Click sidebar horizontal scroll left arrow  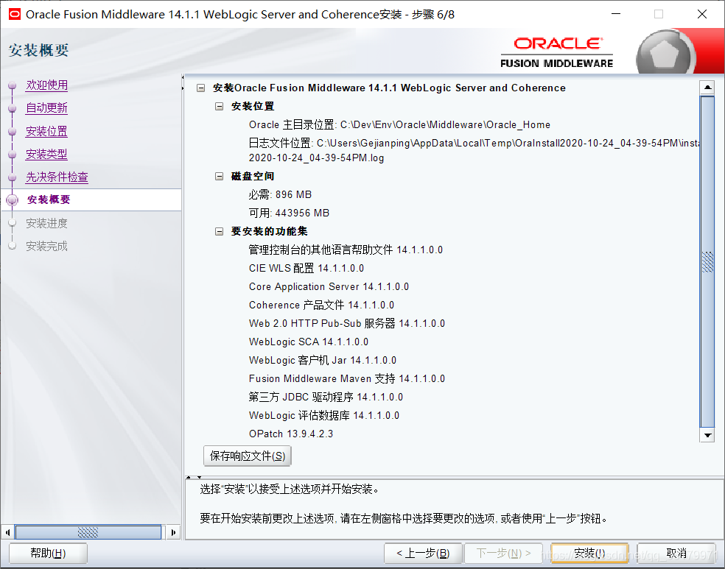coord(7,532)
